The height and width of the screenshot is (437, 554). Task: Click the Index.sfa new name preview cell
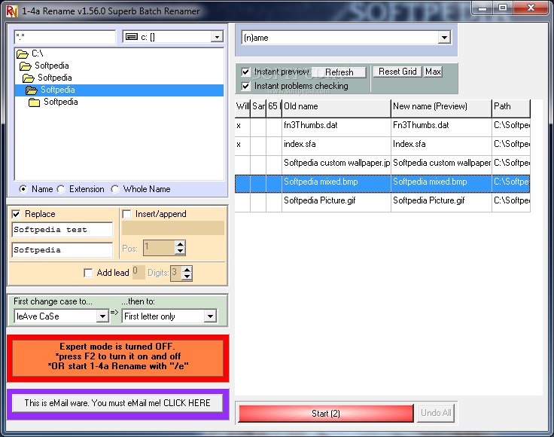(441, 146)
